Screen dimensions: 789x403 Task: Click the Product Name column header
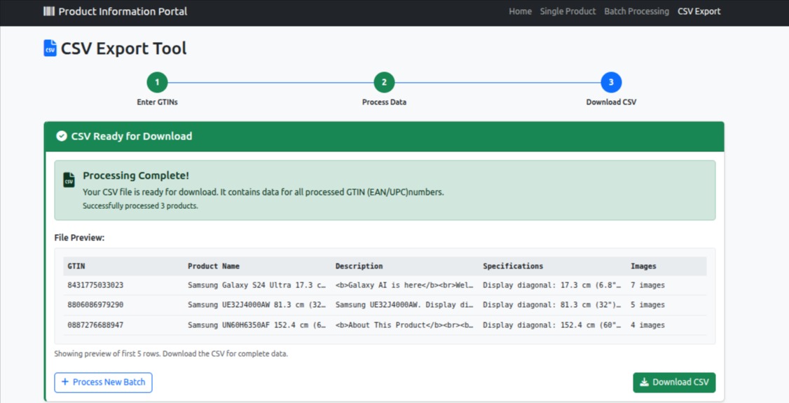click(214, 266)
